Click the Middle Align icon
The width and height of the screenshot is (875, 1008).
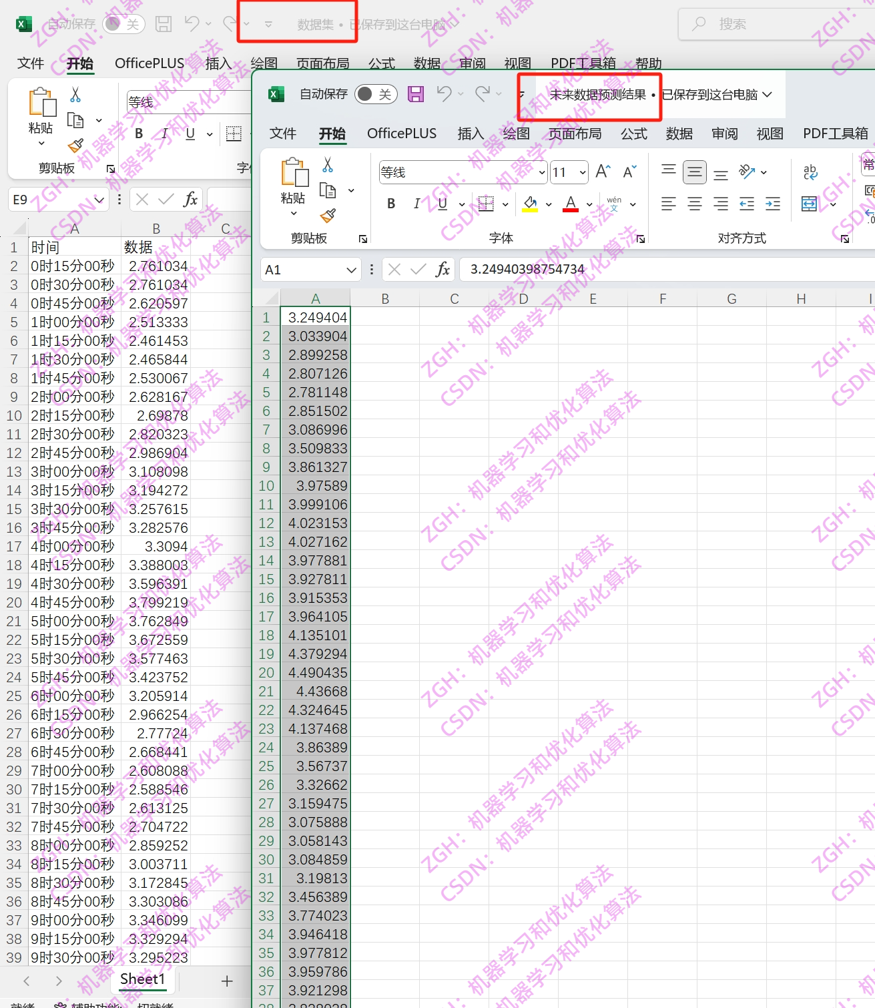coord(695,172)
